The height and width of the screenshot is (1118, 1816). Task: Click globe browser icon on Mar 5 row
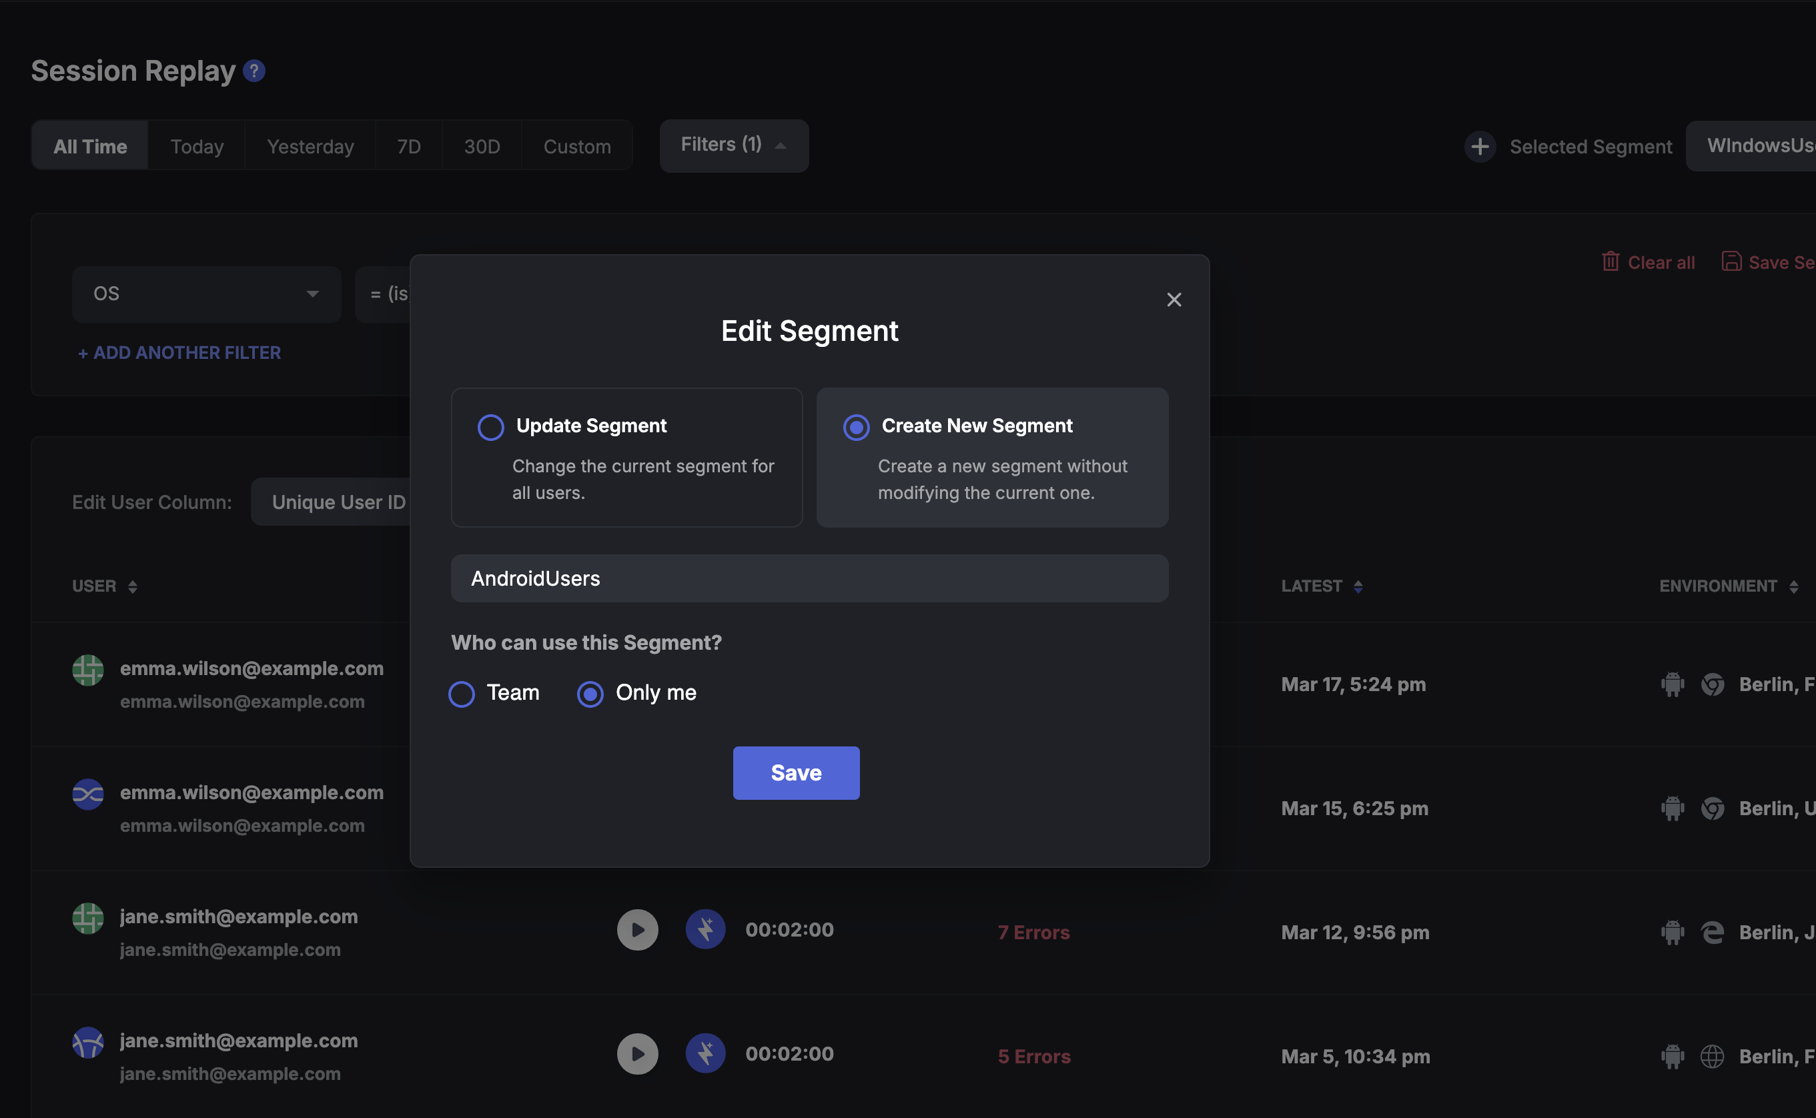[1712, 1057]
